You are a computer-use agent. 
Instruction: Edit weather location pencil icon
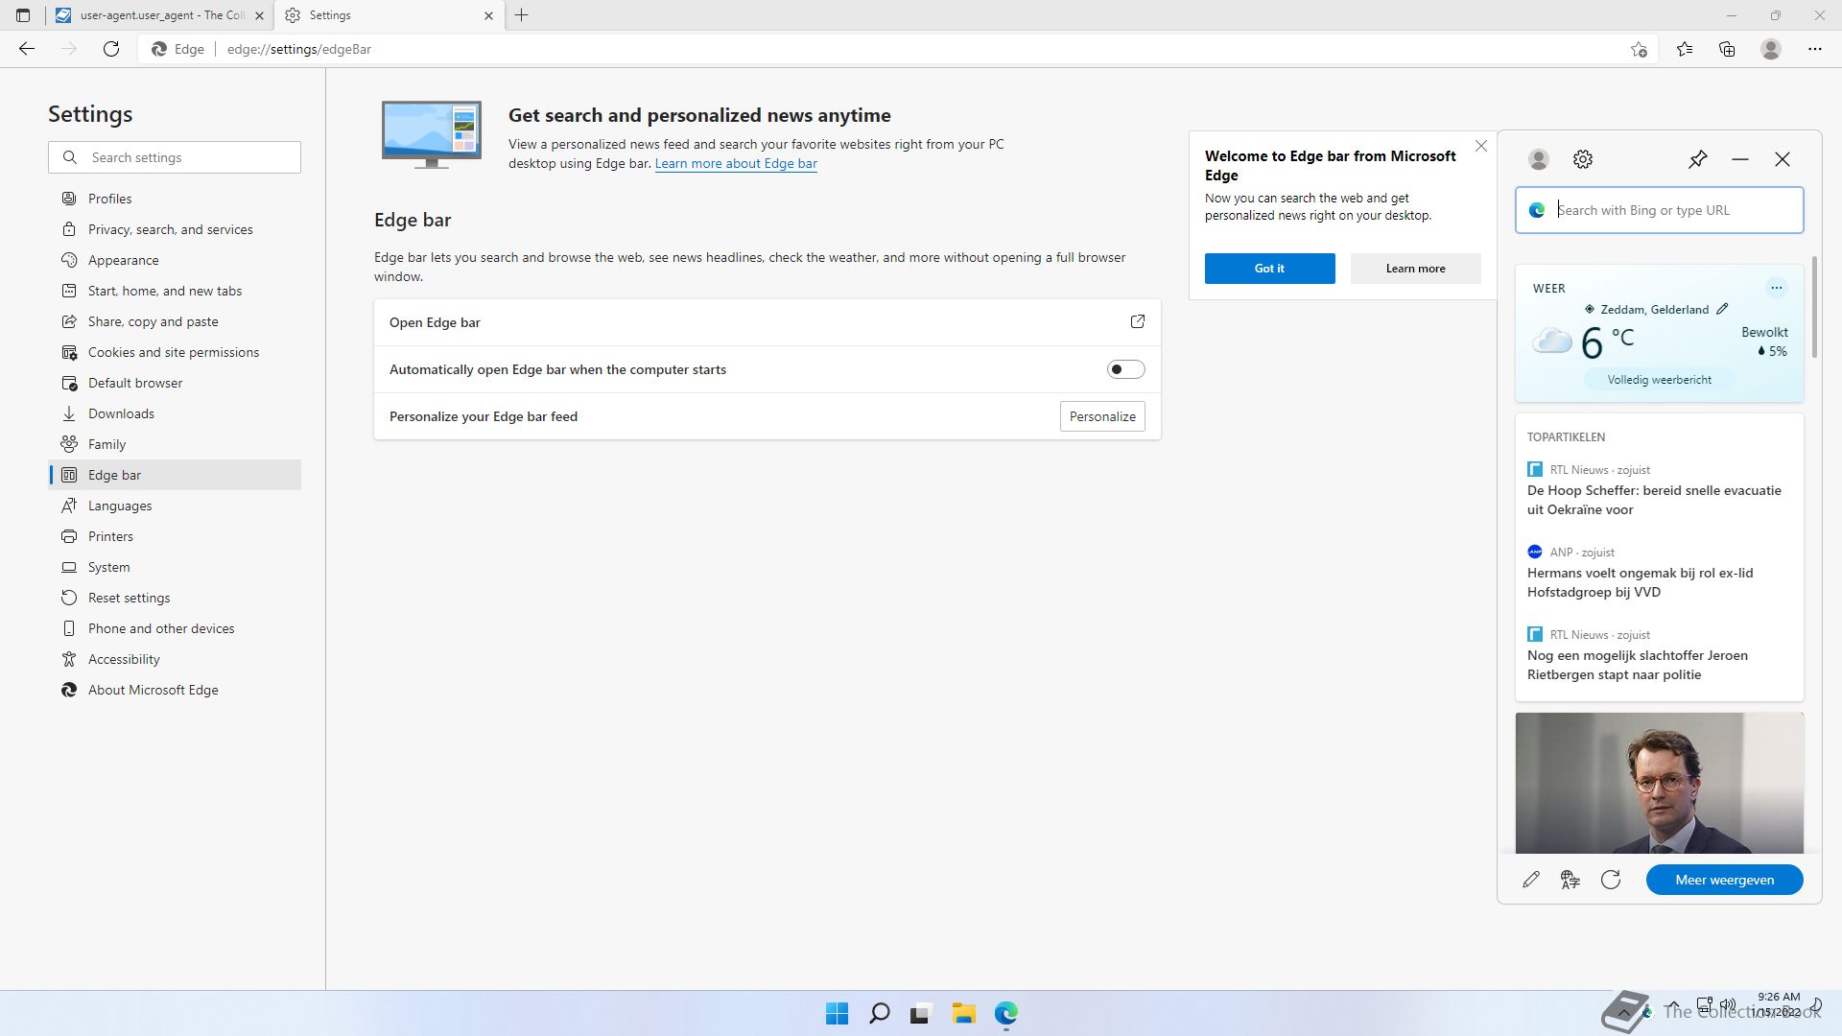[x=1722, y=309]
